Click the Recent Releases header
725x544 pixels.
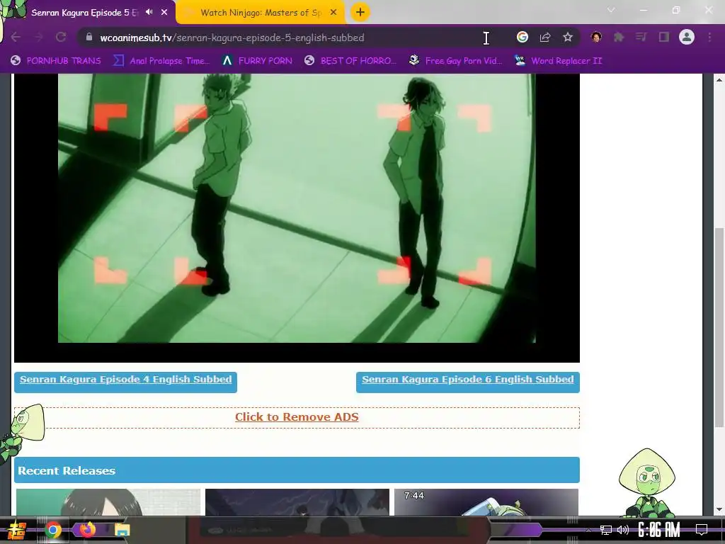point(297,470)
